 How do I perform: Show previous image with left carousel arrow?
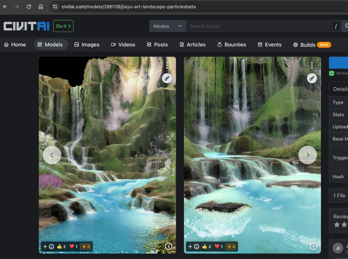(52, 155)
